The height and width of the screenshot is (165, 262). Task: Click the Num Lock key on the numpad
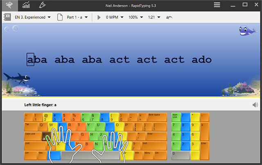pyautogui.click(x=176, y=117)
